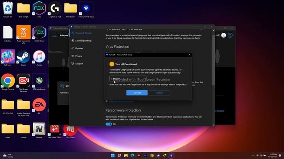The image size is (284, 159).
Task: Toggle the Ransomware Protection switch
Action: [x=109, y=124]
